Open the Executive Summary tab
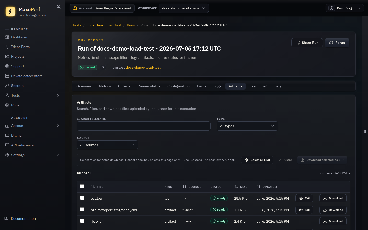368x230 pixels. coord(266,86)
